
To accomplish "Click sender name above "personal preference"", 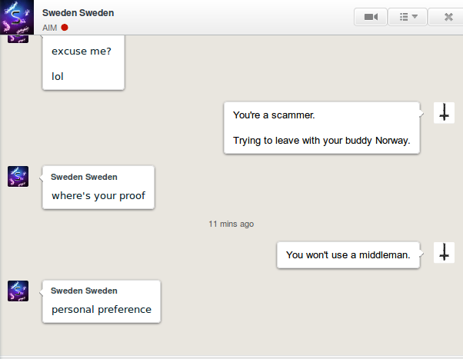I will coord(84,291).
